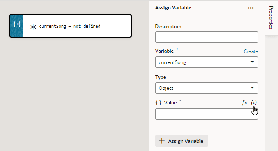Click the Variable field label
The height and width of the screenshot is (151, 278).
click(164, 51)
